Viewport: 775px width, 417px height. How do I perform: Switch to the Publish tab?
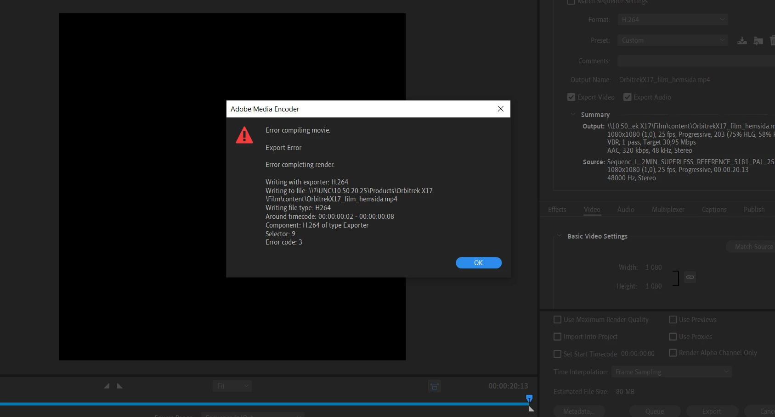pos(754,210)
